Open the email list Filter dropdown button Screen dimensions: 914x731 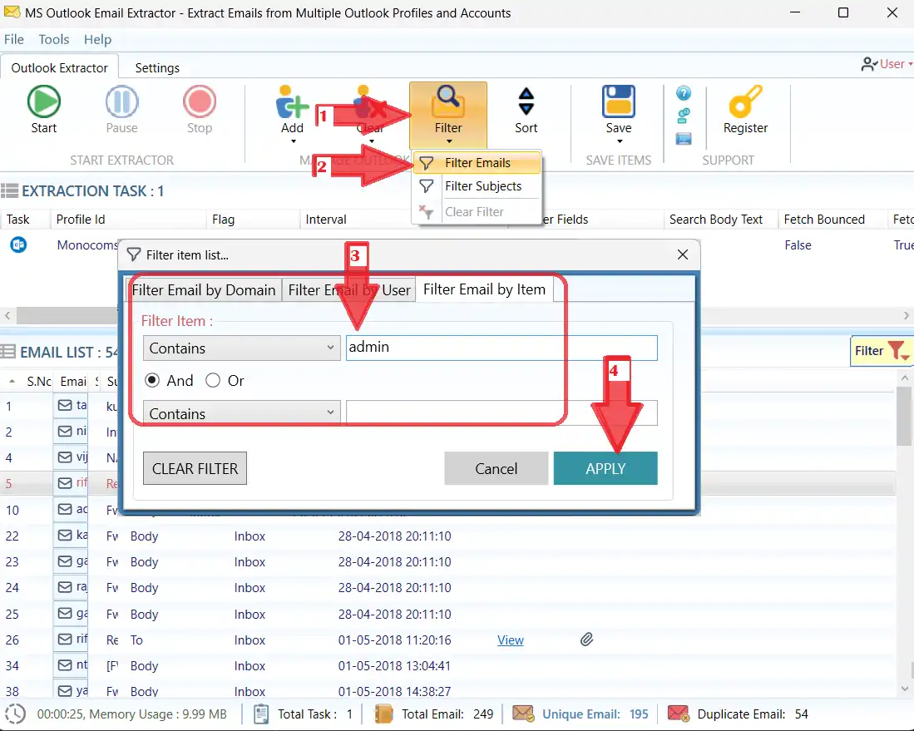point(882,351)
